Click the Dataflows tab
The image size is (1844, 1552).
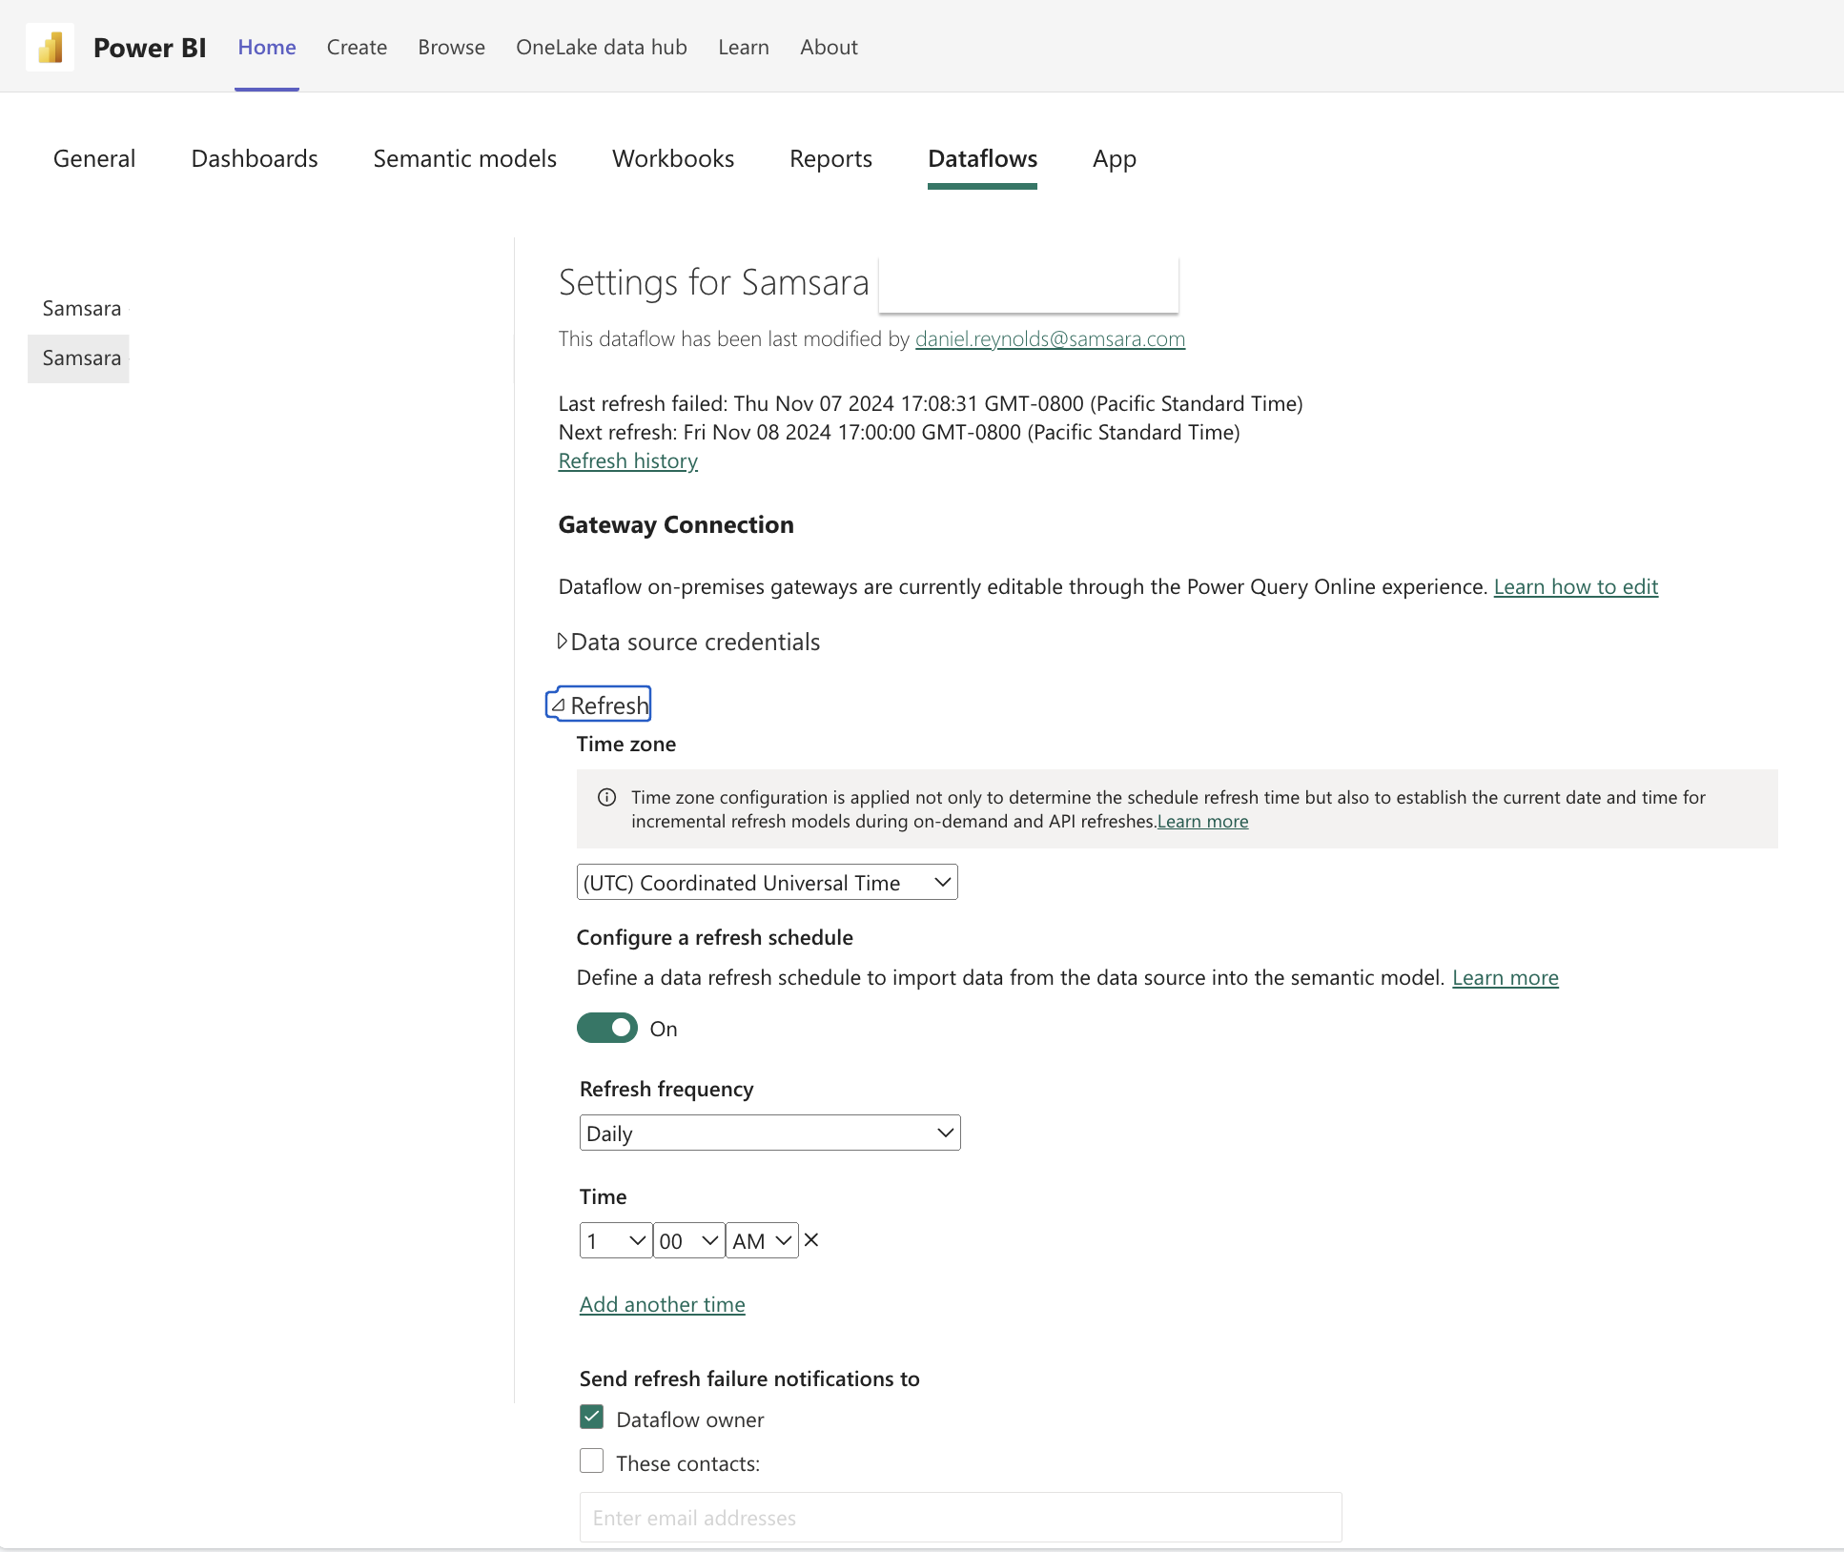click(x=982, y=157)
